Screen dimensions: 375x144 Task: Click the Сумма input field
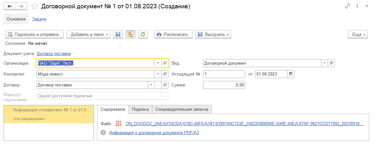tap(224, 85)
